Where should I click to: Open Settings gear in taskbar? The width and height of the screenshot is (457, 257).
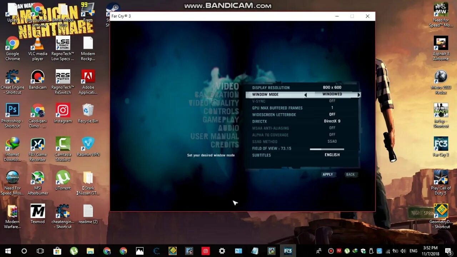coord(222,251)
